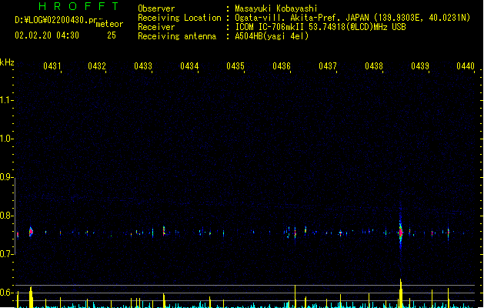Click the 0.8 kHz frequency label

pos(6,216)
